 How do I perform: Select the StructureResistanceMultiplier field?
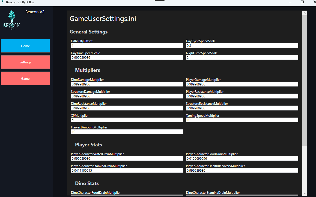coord(242,108)
